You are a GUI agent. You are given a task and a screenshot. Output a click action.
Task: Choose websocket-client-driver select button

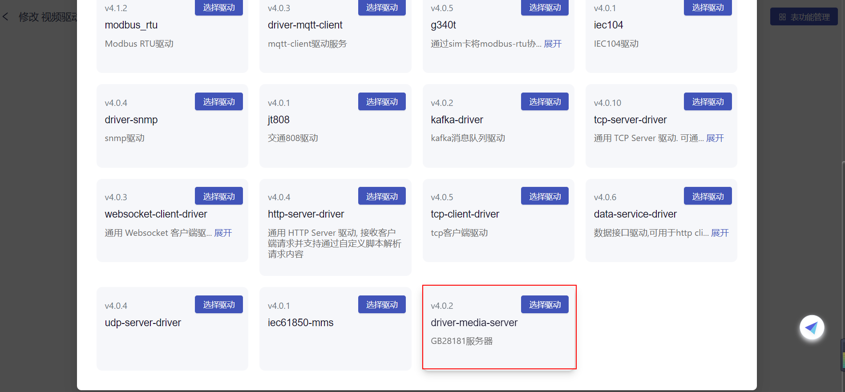coord(218,196)
